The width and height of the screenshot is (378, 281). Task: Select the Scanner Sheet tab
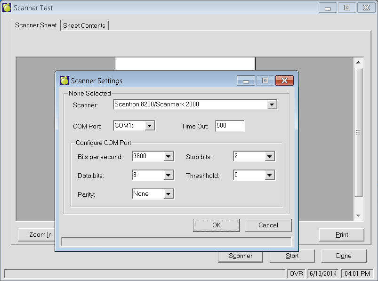36,25
